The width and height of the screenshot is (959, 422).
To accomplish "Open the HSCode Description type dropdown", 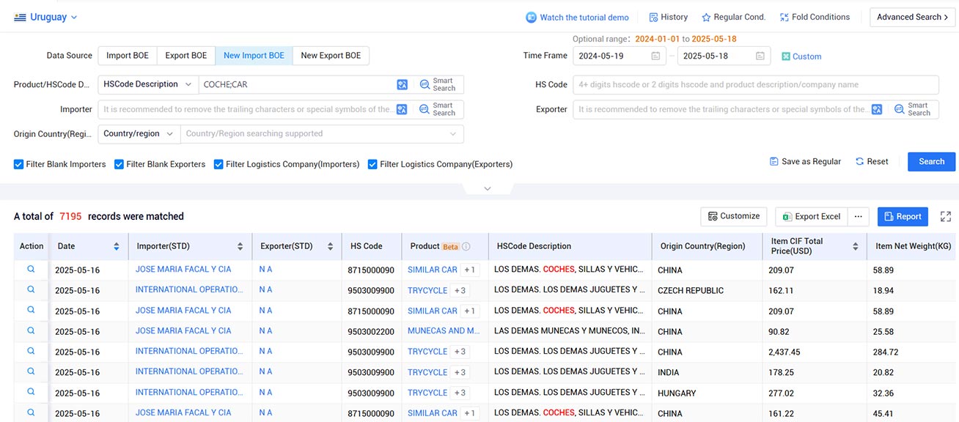I will [x=148, y=84].
